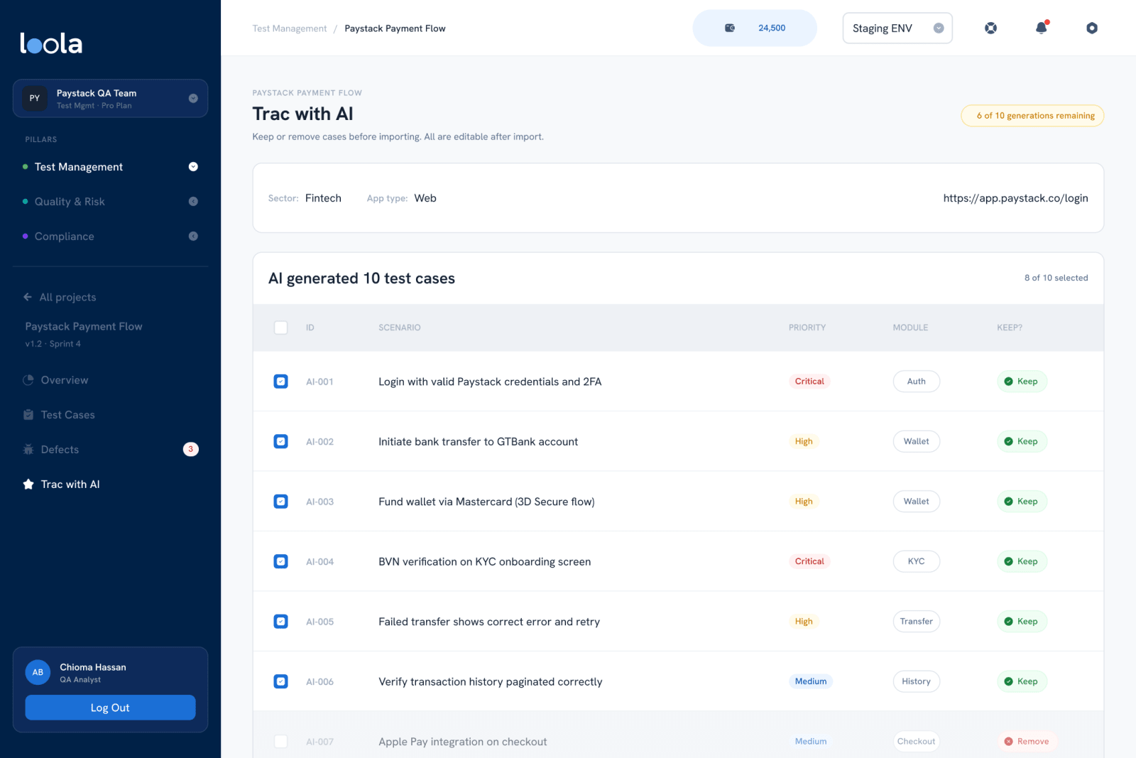Click the Defects count badge showing 3
This screenshot has width=1136, height=758.
[x=190, y=449]
